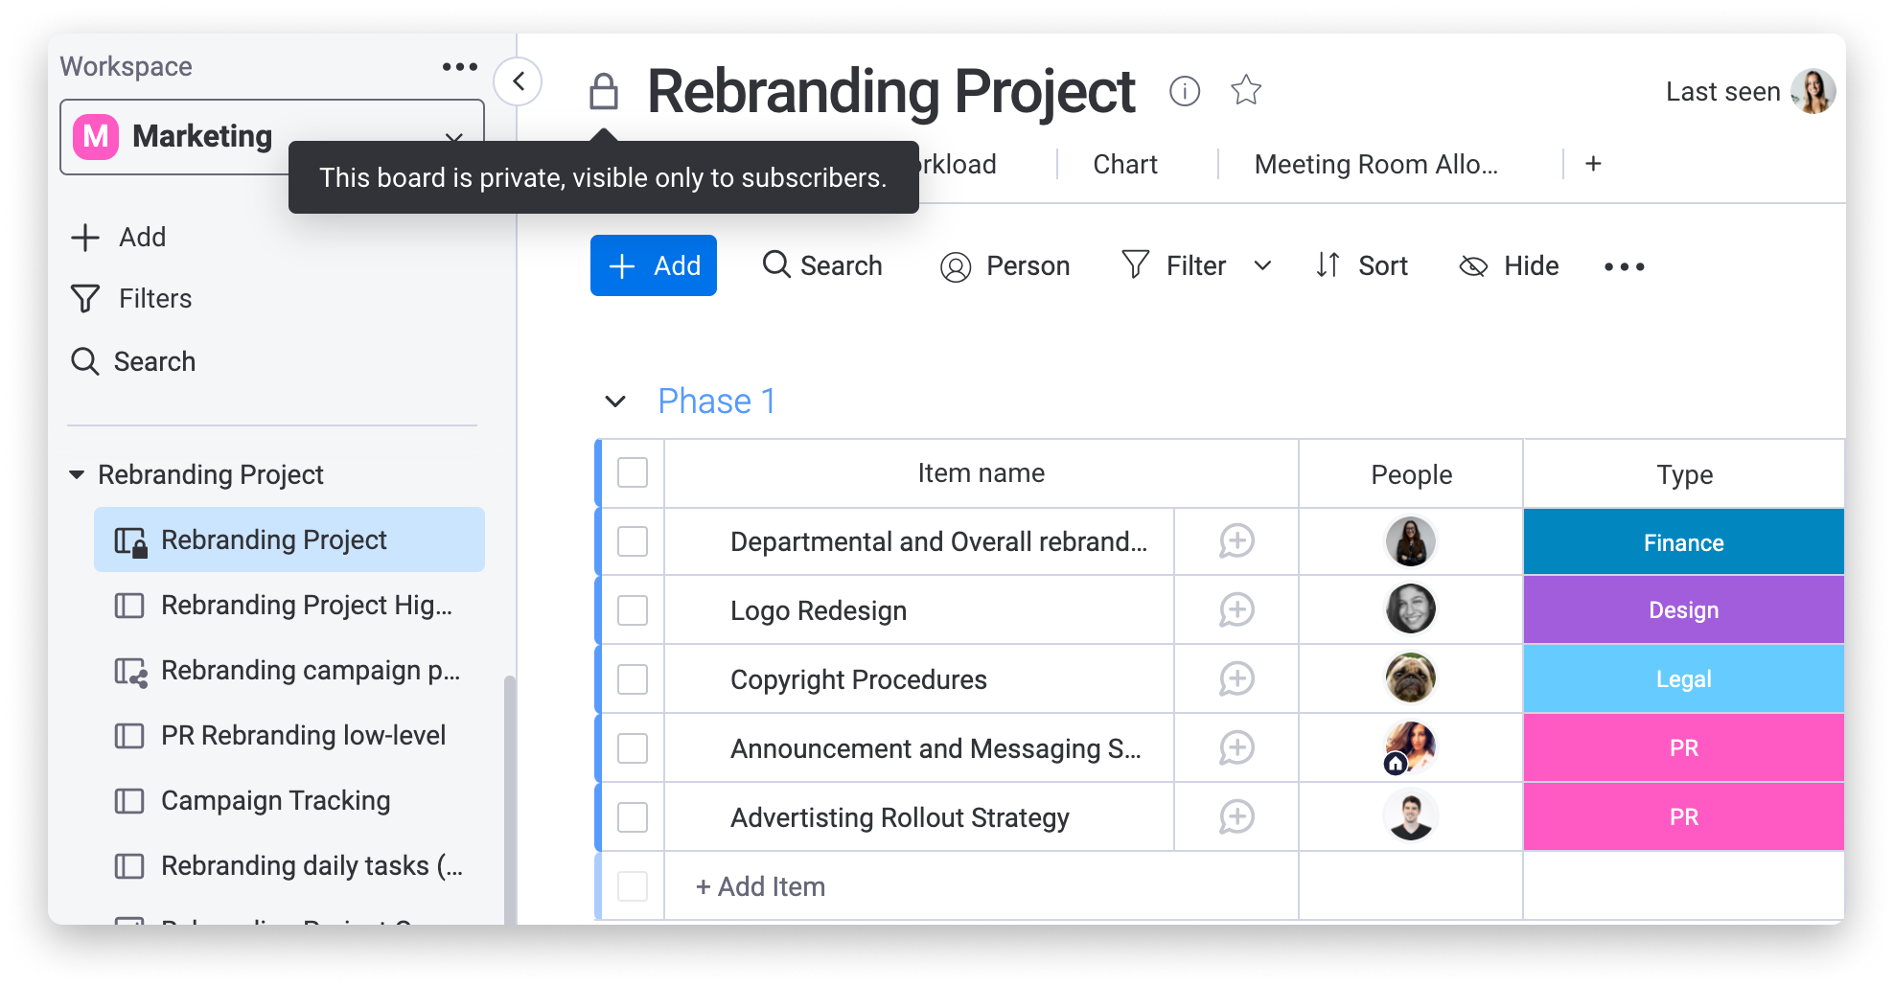This screenshot has height=987, width=1894.
Task: Open the Meeting Room Allo… tab
Action: point(1374,165)
